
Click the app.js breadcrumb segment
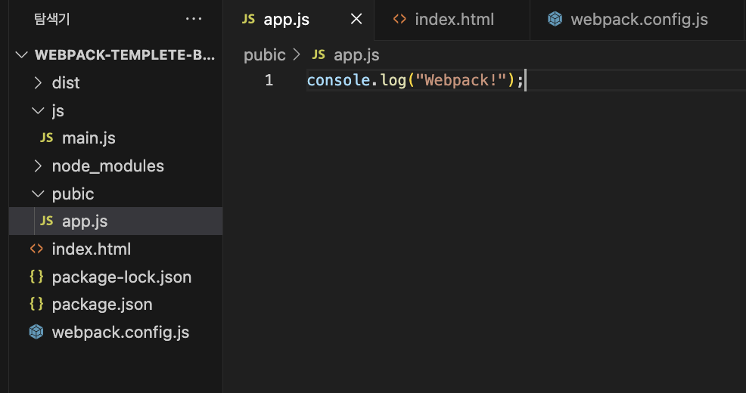point(356,55)
